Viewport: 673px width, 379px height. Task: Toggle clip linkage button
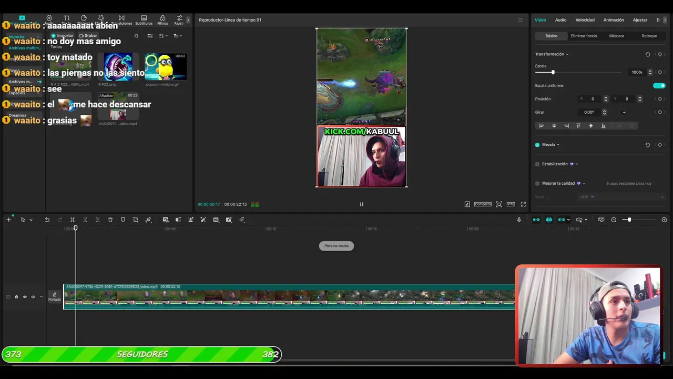point(562,220)
